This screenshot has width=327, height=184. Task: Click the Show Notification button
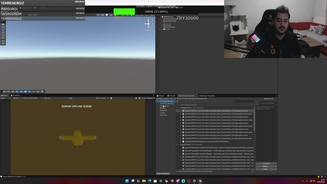tap(163, 174)
